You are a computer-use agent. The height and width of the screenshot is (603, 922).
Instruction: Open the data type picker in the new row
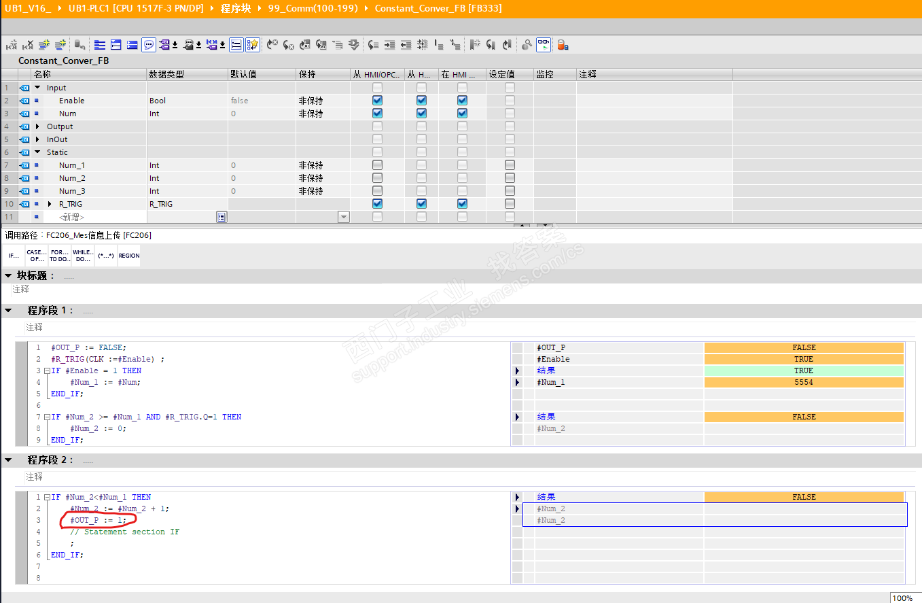[221, 217]
